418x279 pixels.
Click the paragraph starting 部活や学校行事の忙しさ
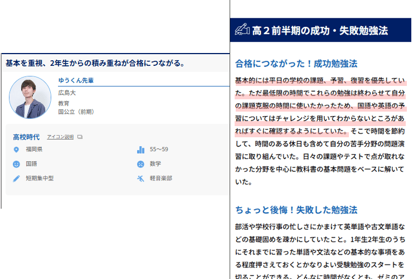[320, 252]
